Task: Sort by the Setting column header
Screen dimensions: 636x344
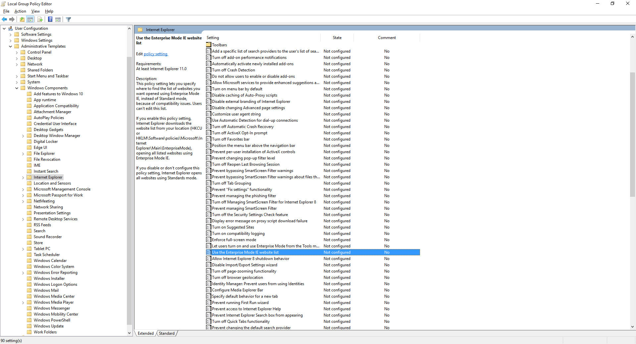Action: [x=263, y=38]
